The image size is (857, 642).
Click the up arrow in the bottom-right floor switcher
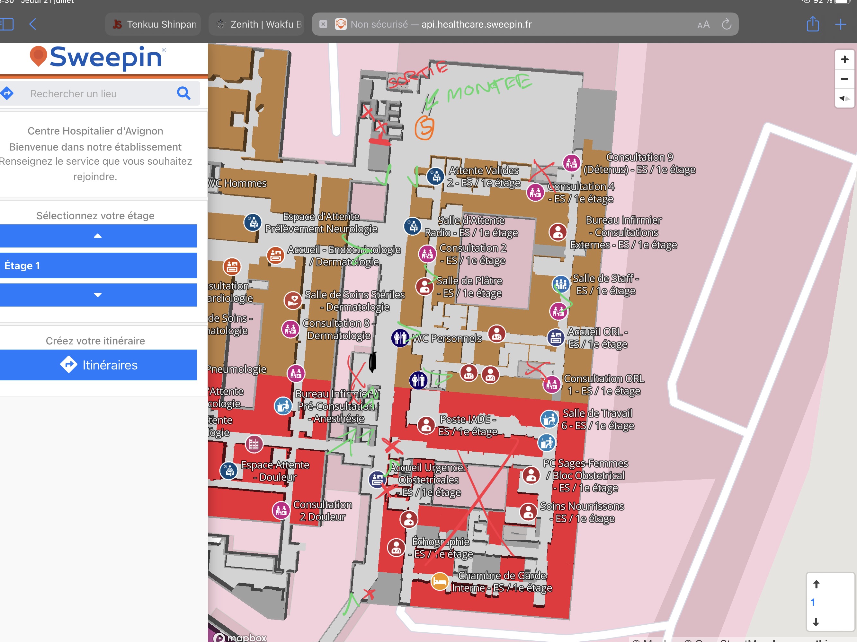tap(816, 584)
